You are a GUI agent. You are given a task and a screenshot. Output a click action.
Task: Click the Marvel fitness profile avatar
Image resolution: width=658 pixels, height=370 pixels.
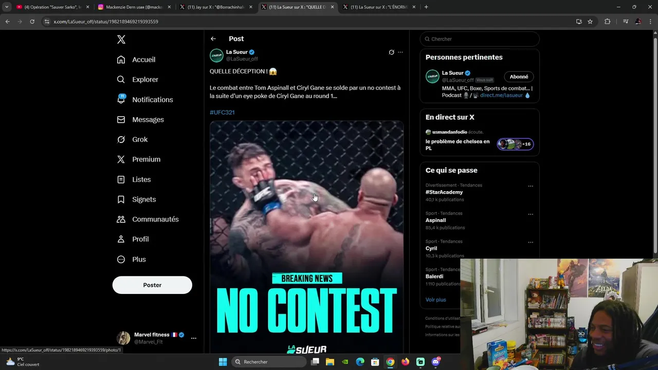tap(123, 338)
